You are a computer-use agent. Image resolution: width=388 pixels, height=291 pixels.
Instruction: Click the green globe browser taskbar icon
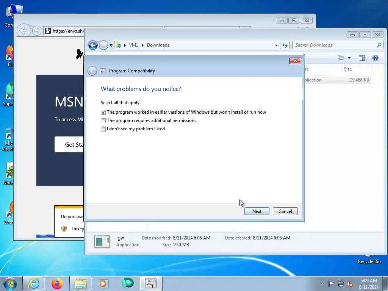pos(127,283)
